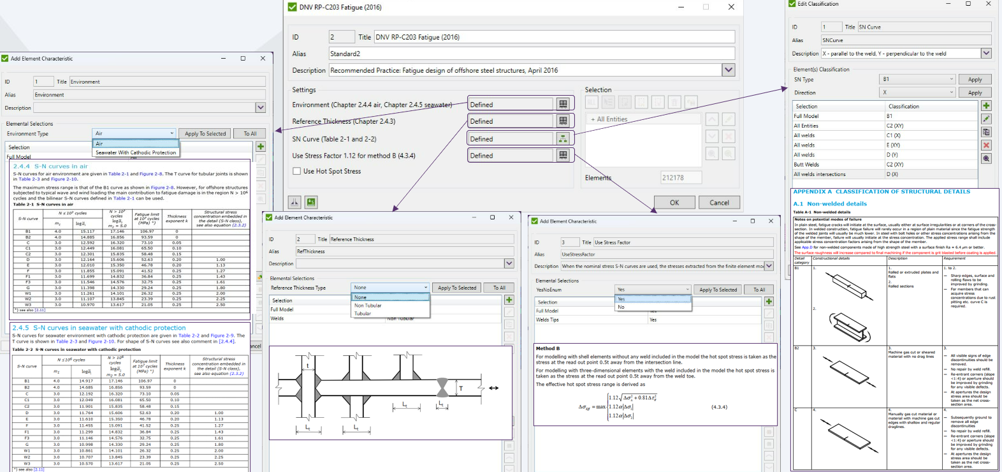Image resolution: width=1002 pixels, height=472 pixels.
Task: Open the YesNoEnum combo box
Action: coord(653,290)
